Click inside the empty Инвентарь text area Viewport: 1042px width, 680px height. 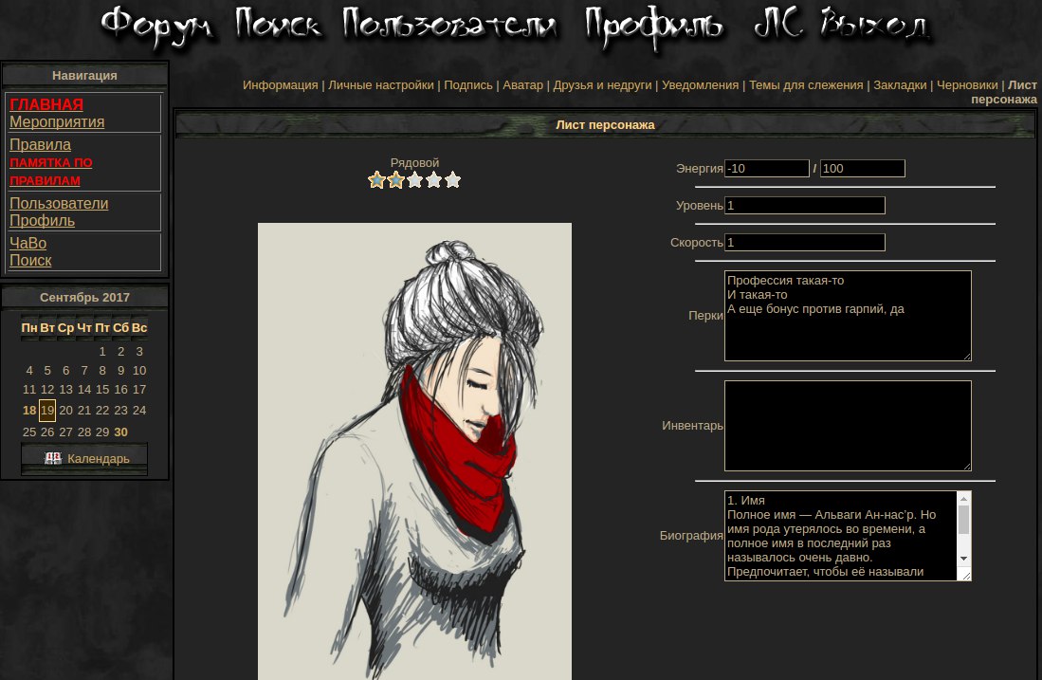pos(848,426)
